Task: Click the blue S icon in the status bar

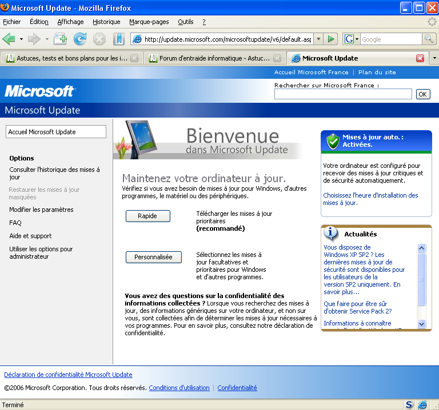Action: pos(409,404)
